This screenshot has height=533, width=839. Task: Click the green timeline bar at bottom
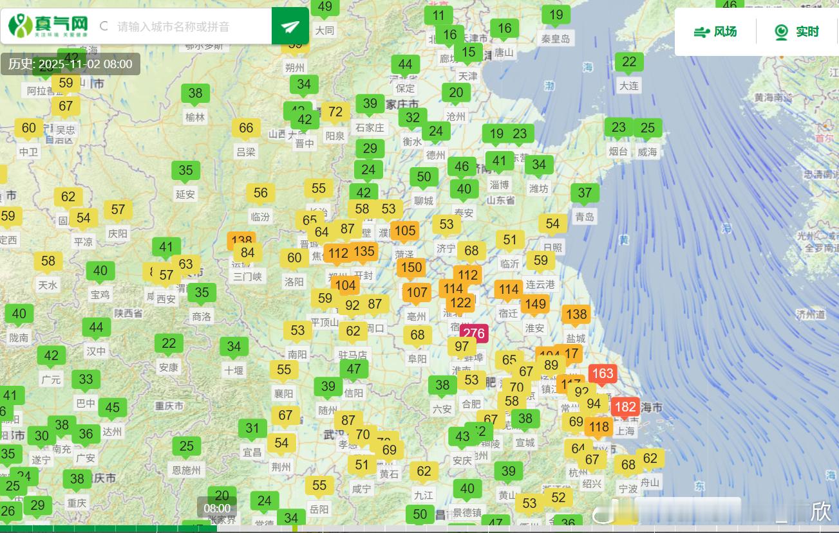point(109,529)
